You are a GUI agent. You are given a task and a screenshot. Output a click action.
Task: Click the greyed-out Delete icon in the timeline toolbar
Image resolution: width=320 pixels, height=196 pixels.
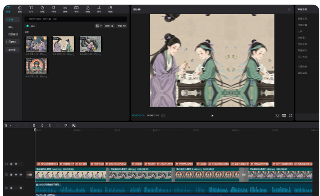coord(58,125)
